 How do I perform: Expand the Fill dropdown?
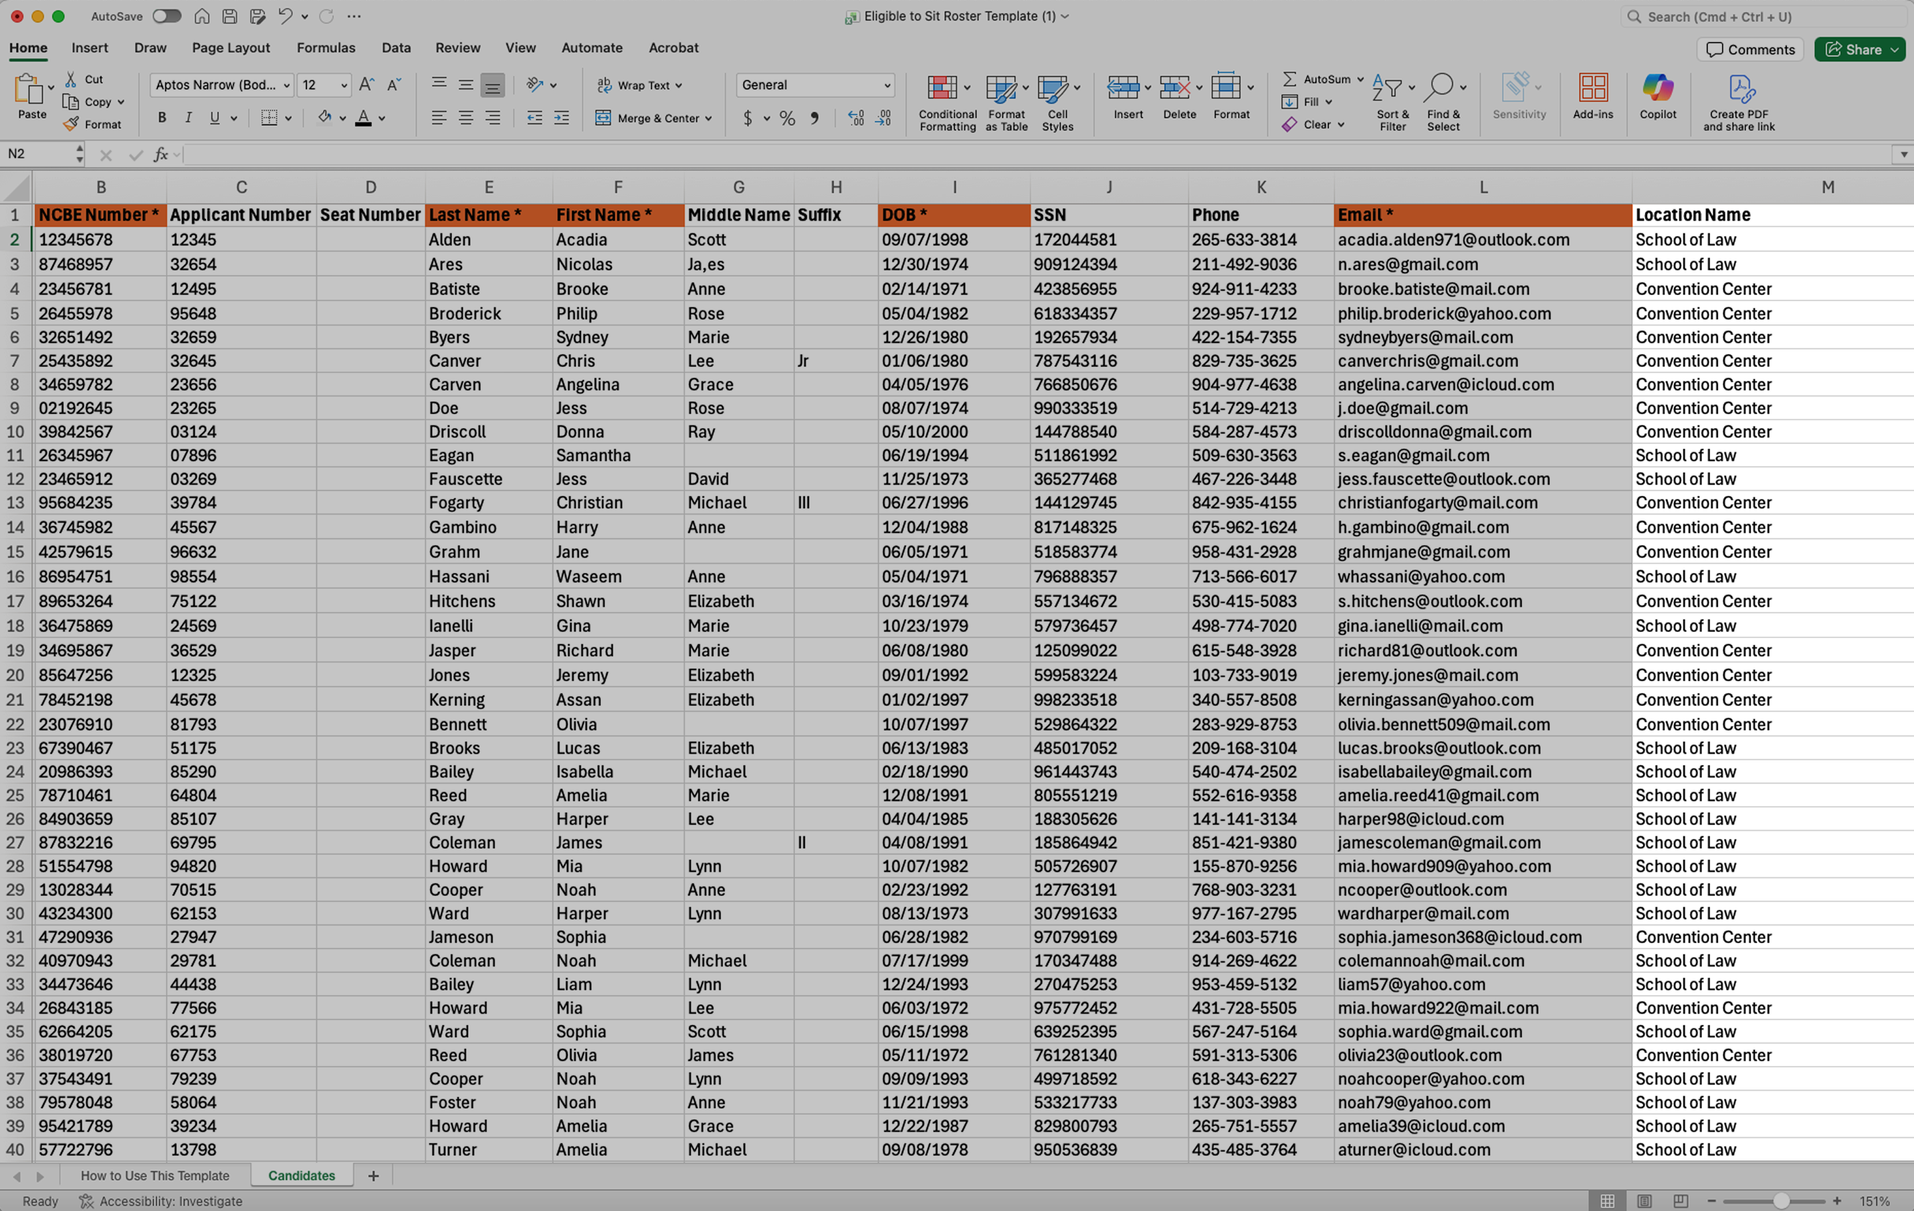point(1329,102)
